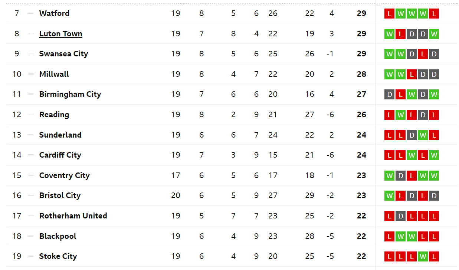
Task: Open the Rotherham United team link
Action: pos(73,216)
